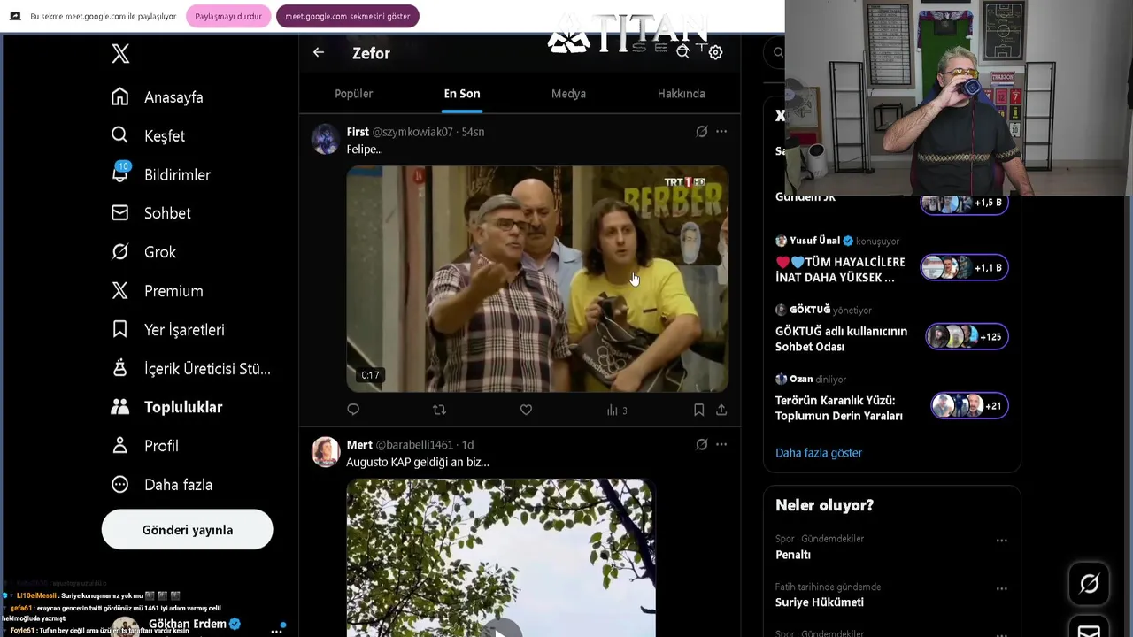Open Daha fazla menu

[x=162, y=485]
